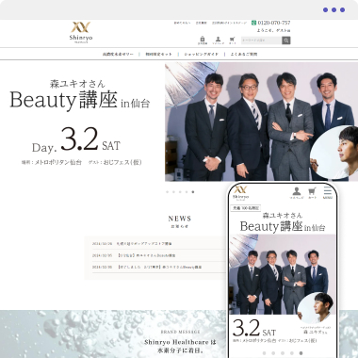Screen dimensions: 358x358
Task: Select the third desktop carousel dot
Action: coord(180,192)
